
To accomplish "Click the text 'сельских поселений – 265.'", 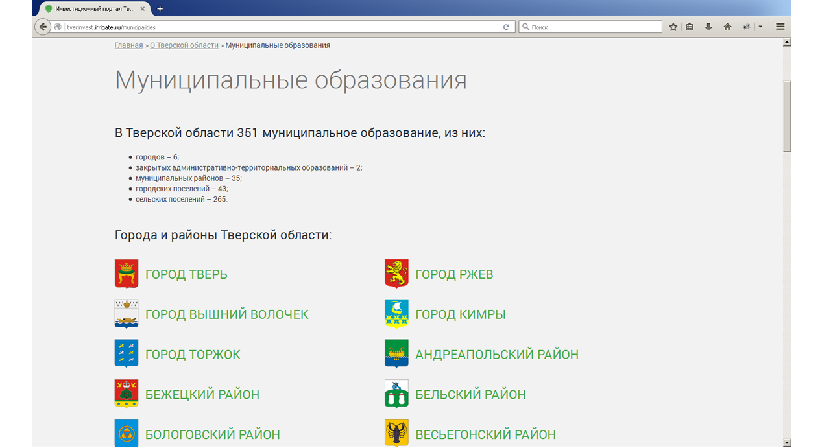I will [182, 199].
